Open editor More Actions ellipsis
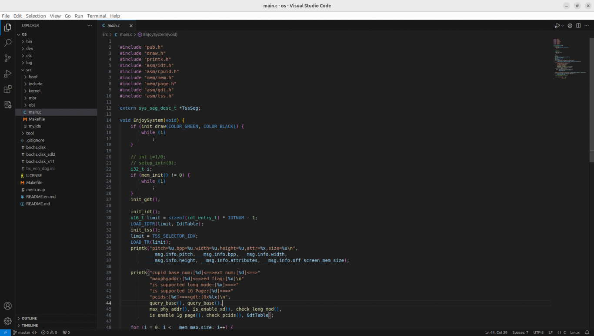This screenshot has width=594, height=336. coord(587,26)
